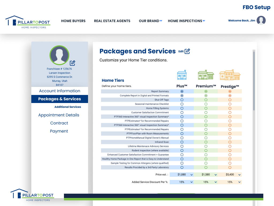Enable Prestige radio for Results Procided by 3rd Party Laboratory
The width and height of the screenshot is (274, 206).
[230, 167]
